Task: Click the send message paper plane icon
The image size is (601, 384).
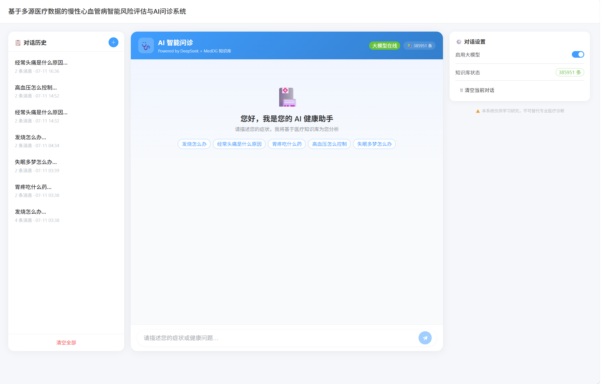Action: coord(425,338)
